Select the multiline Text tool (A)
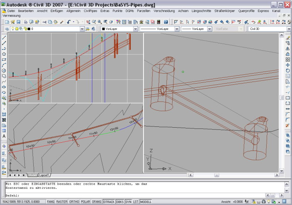Image resolution: width=292 pixels, height=205 pixels. click(x=4, y=136)
